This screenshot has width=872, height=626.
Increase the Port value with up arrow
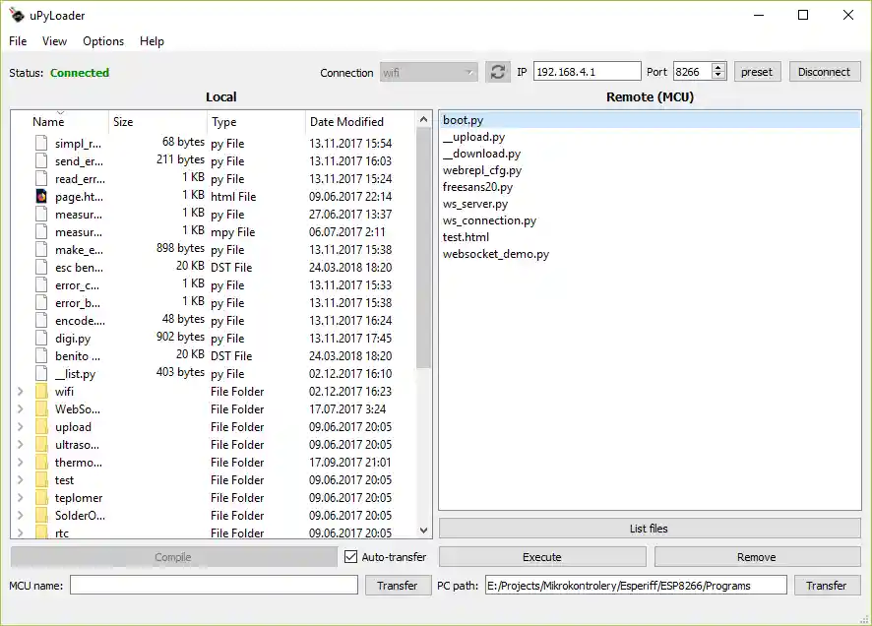718,68
